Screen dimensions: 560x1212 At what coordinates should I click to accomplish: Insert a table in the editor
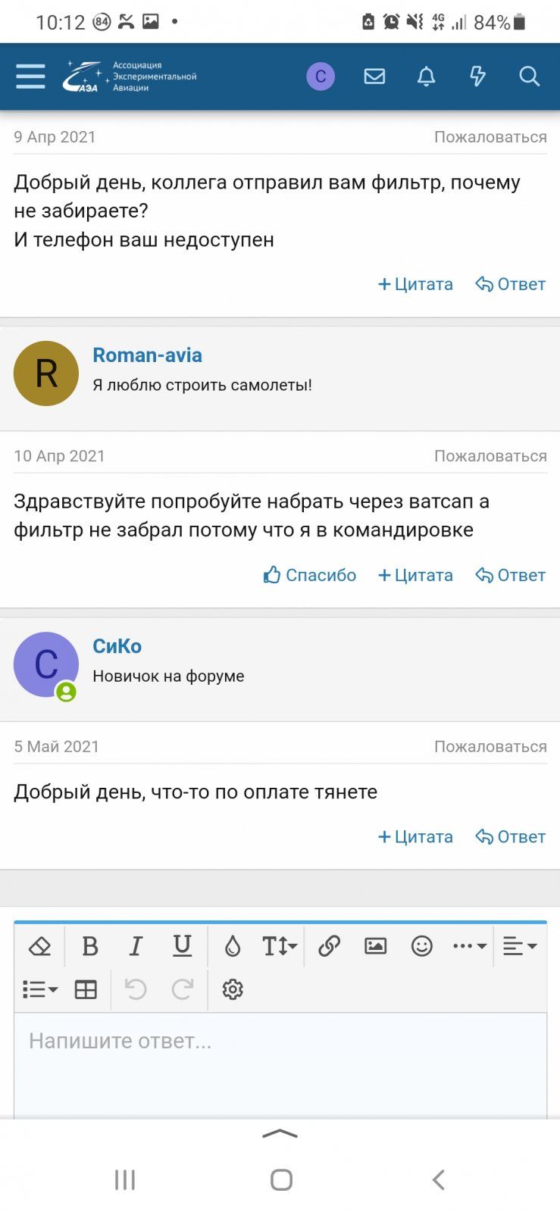[85, 989]
